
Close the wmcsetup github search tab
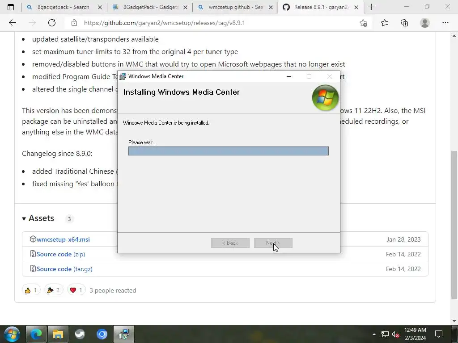[271, 7]
